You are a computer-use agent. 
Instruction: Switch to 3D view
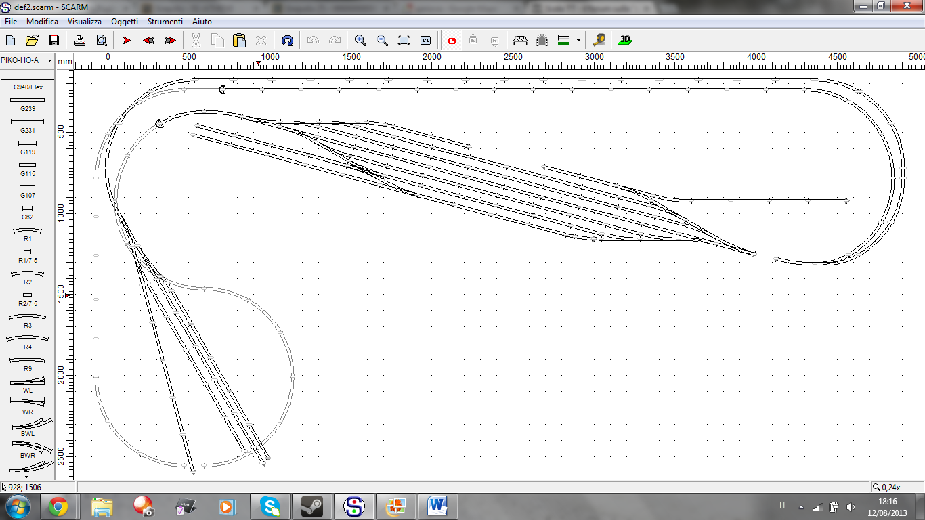pos(624,41)
